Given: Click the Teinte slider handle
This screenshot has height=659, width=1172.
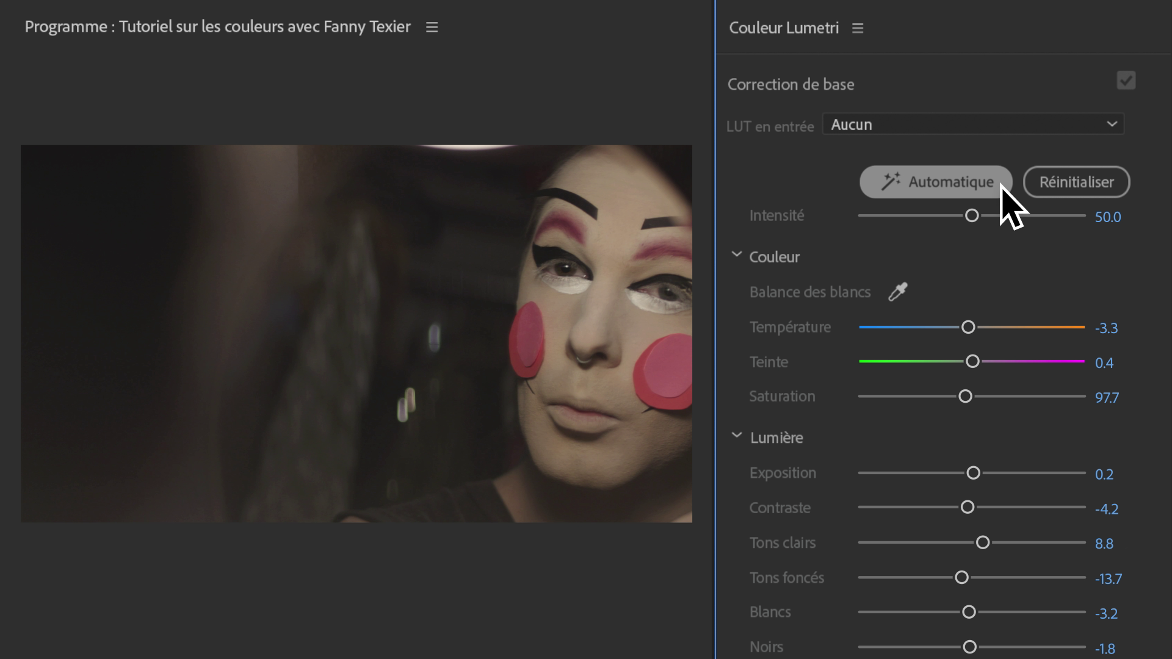Looking at the screenshot, I should (x=972, y=361).
